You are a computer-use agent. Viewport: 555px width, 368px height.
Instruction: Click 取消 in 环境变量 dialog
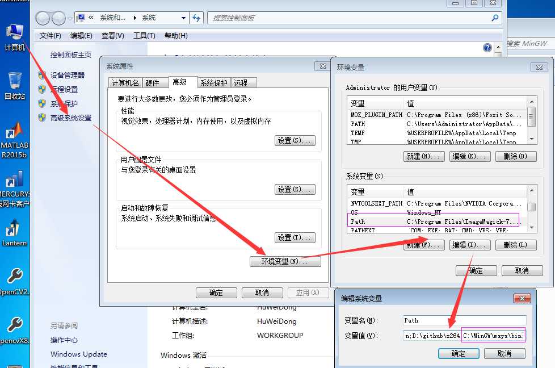(x=522, y=270)
